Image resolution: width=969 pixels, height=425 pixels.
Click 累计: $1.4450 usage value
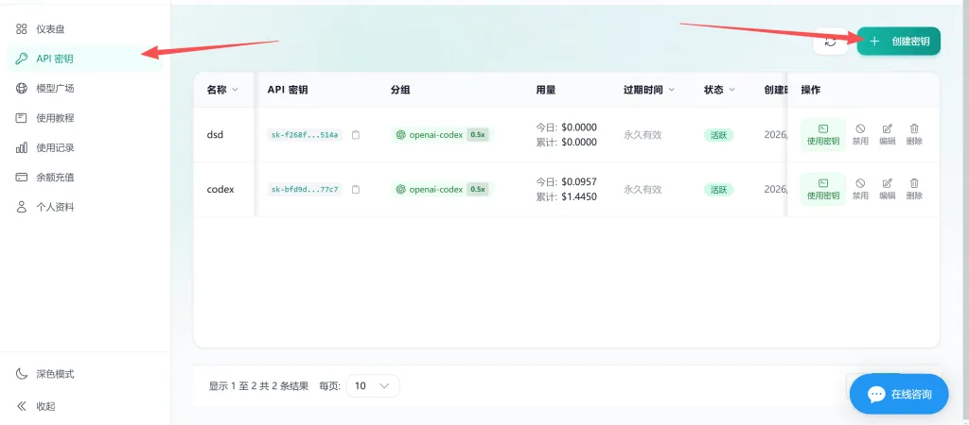(566, 196)
